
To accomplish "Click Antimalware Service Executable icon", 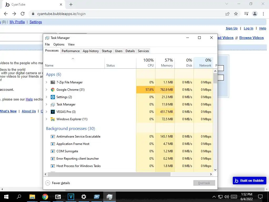I will coord(53,137).
